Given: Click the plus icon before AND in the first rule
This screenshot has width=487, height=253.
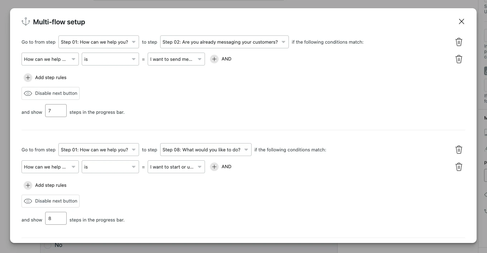Looking at the screenshot, I should [214, 59].
